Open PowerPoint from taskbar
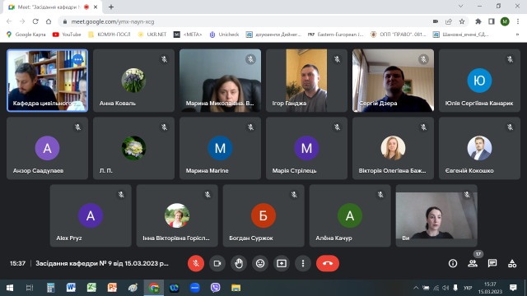 (112, 288)
